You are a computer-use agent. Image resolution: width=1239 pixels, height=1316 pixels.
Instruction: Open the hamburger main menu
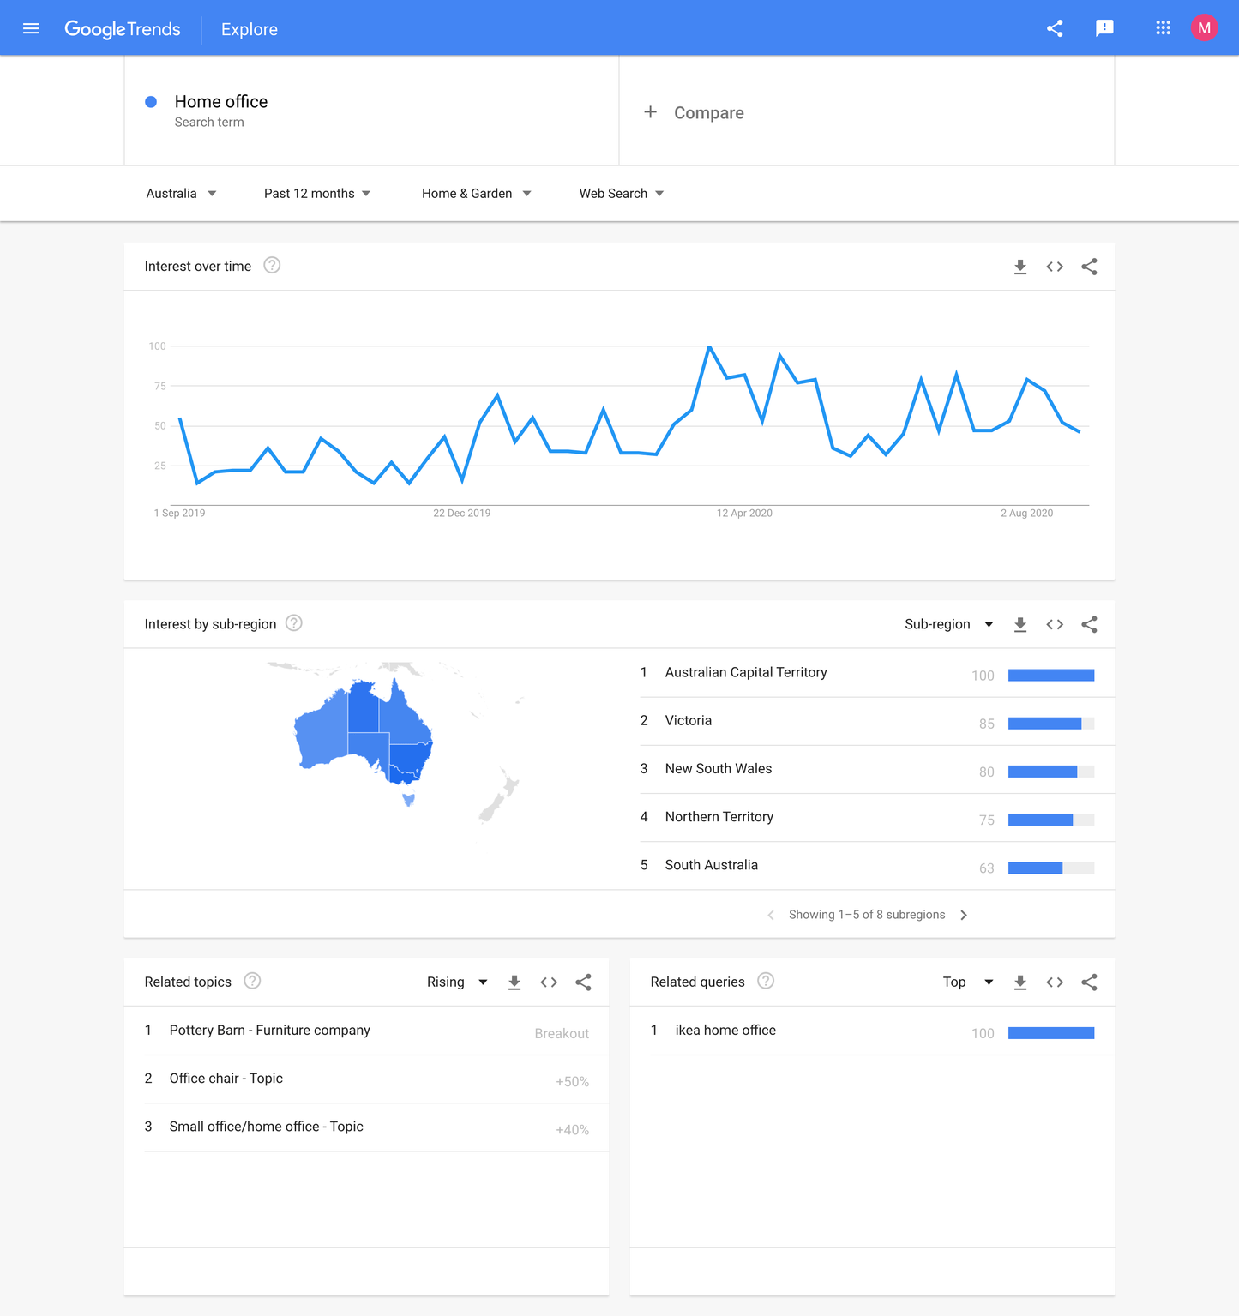point(31,28)
